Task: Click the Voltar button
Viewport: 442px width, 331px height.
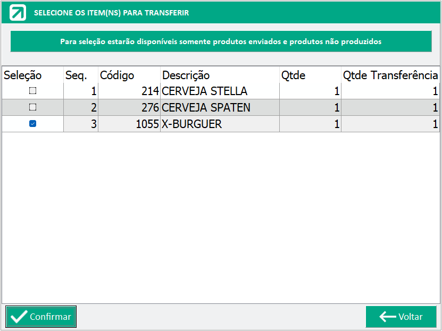Action: pyautogui.click(x=401, y=317)
